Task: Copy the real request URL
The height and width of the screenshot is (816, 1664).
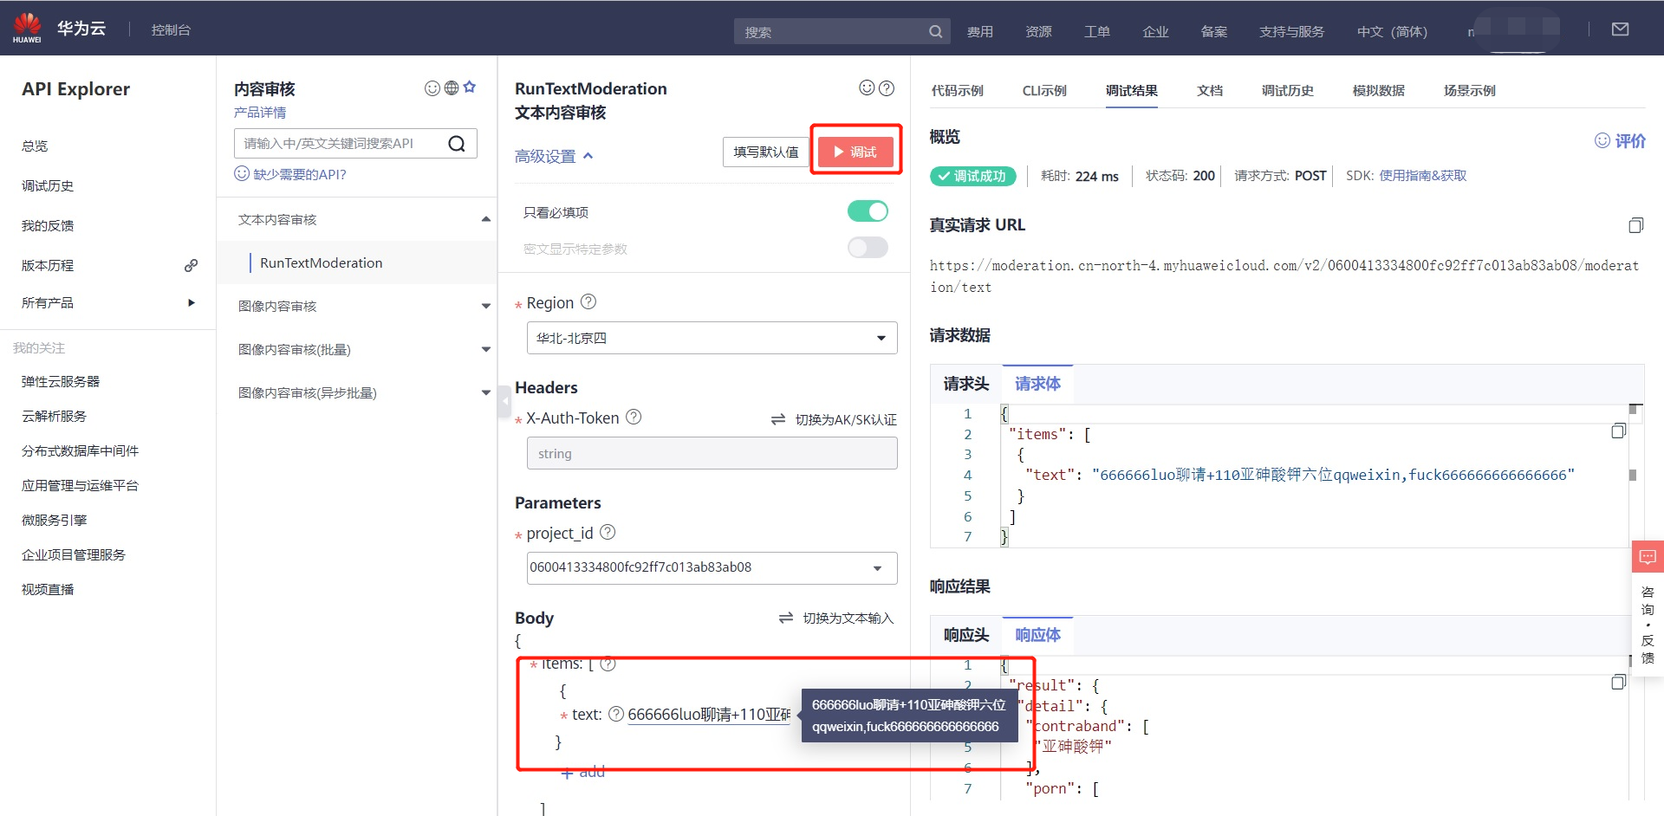Action: click(1635, 225)
